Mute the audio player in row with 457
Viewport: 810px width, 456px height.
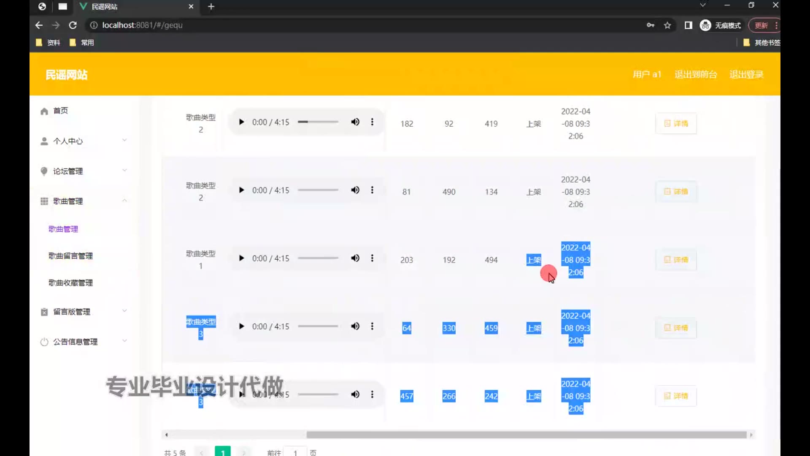(x=355, y=394)
